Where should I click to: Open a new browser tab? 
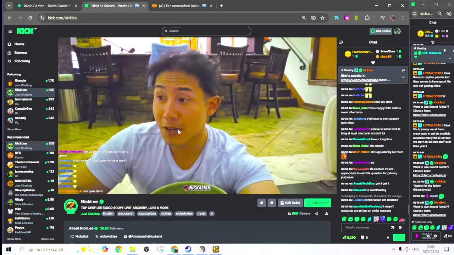[x=221, y=6]
